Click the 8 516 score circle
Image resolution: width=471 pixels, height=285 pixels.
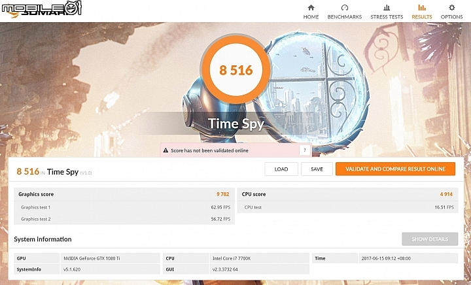235,69
